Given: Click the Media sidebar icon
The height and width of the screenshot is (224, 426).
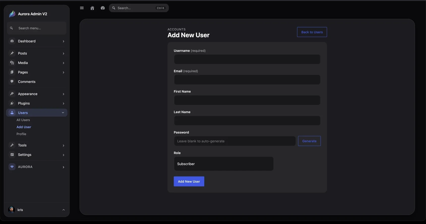Looking at the screenshot, I should pos(12,63).
